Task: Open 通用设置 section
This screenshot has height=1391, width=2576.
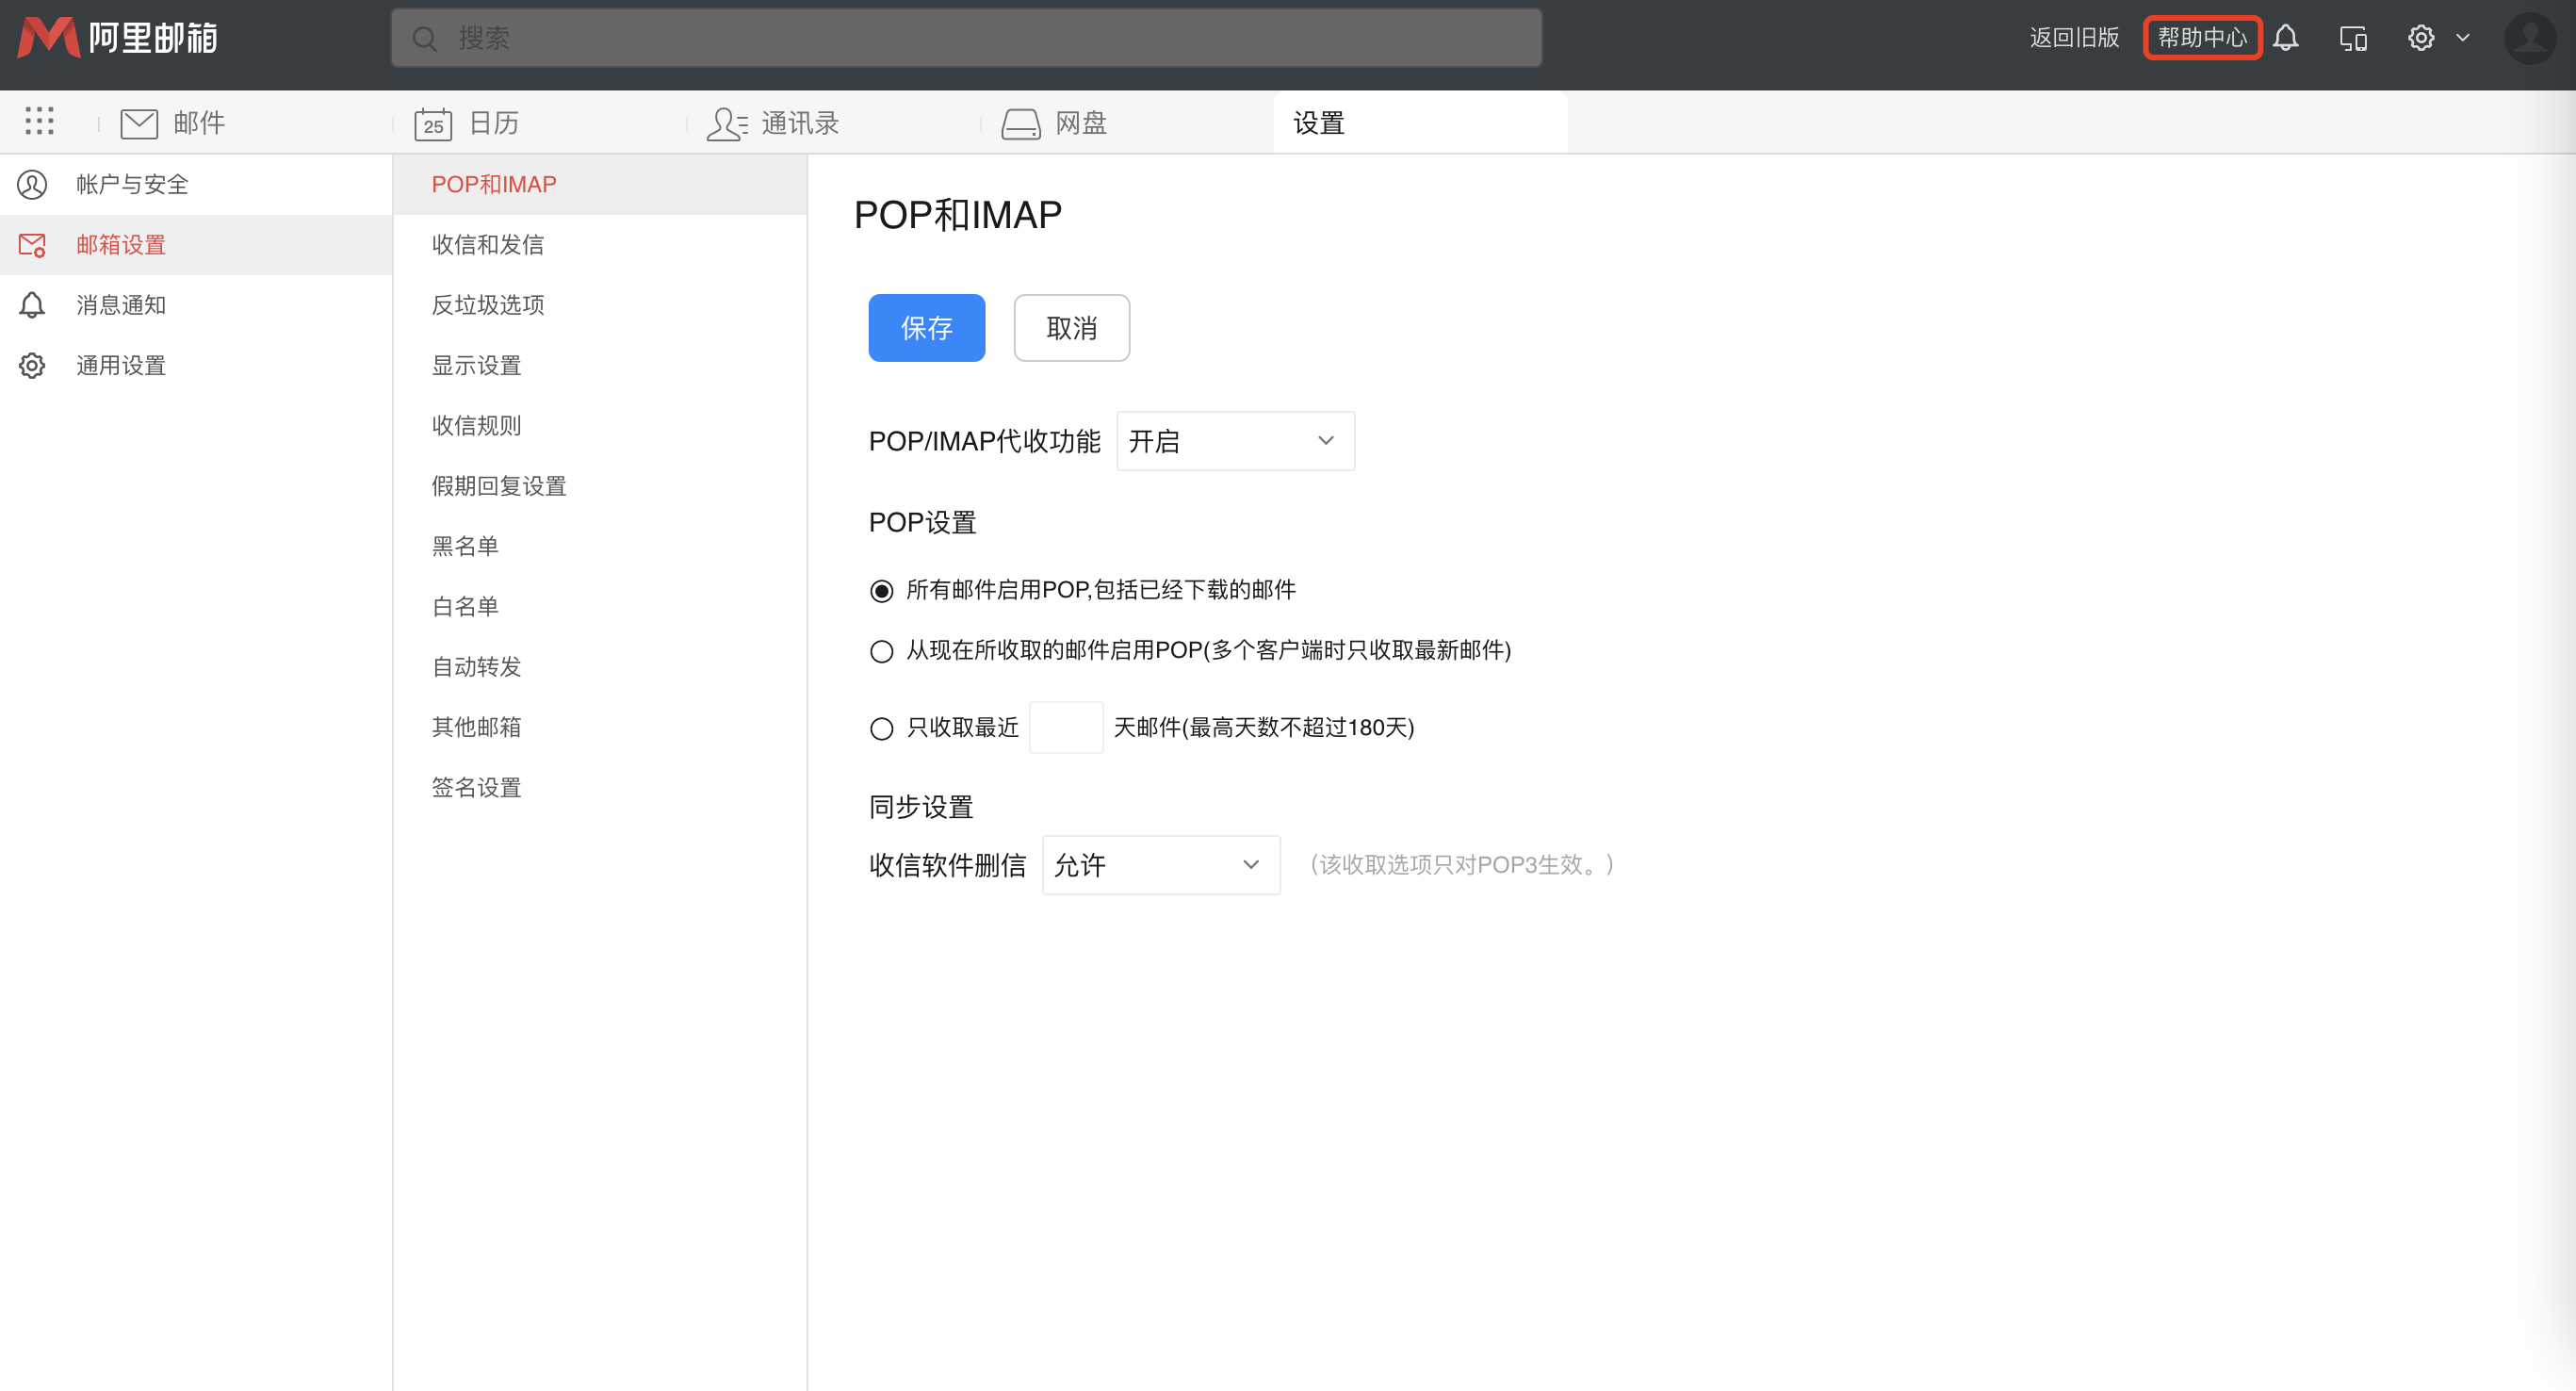Action: coord(196,366)
